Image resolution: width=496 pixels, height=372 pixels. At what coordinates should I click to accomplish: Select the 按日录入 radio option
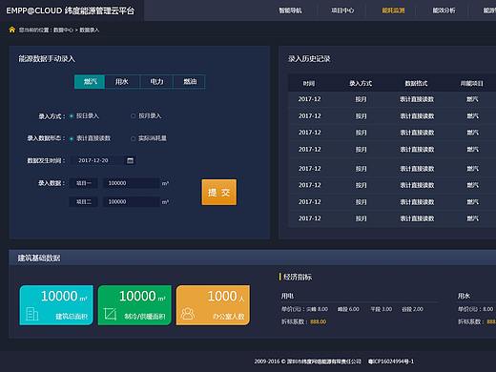72,116
